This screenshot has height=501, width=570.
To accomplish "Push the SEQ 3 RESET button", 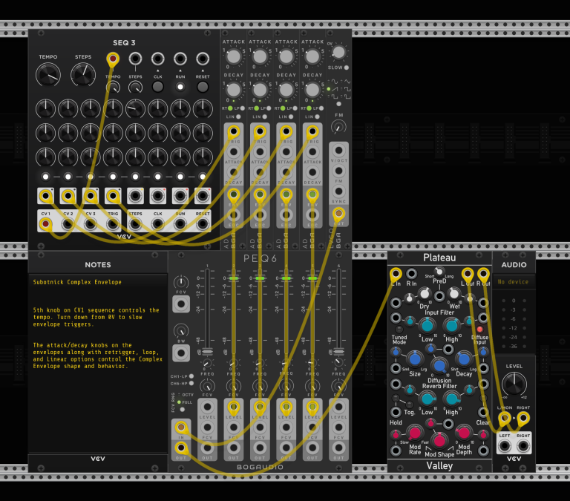I will pos(203,87).
